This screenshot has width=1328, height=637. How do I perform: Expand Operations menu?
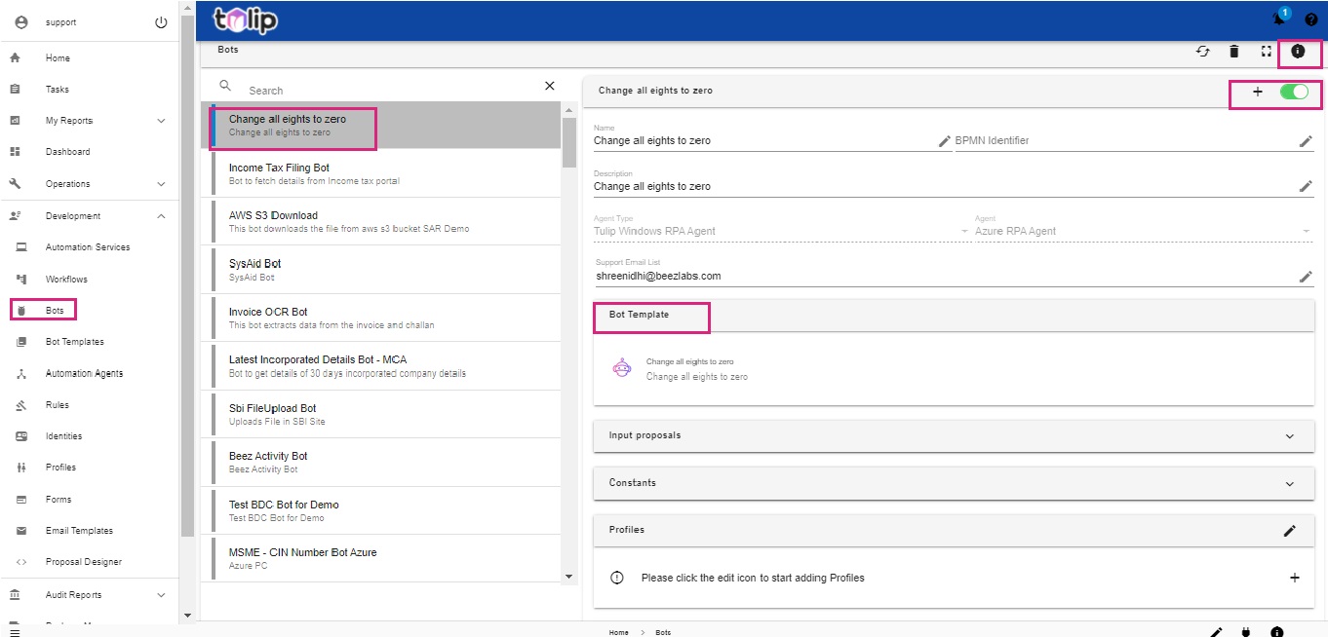point(90,184)
